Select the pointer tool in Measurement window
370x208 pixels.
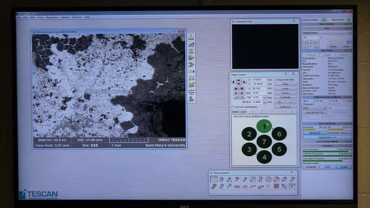coord(214,179)
